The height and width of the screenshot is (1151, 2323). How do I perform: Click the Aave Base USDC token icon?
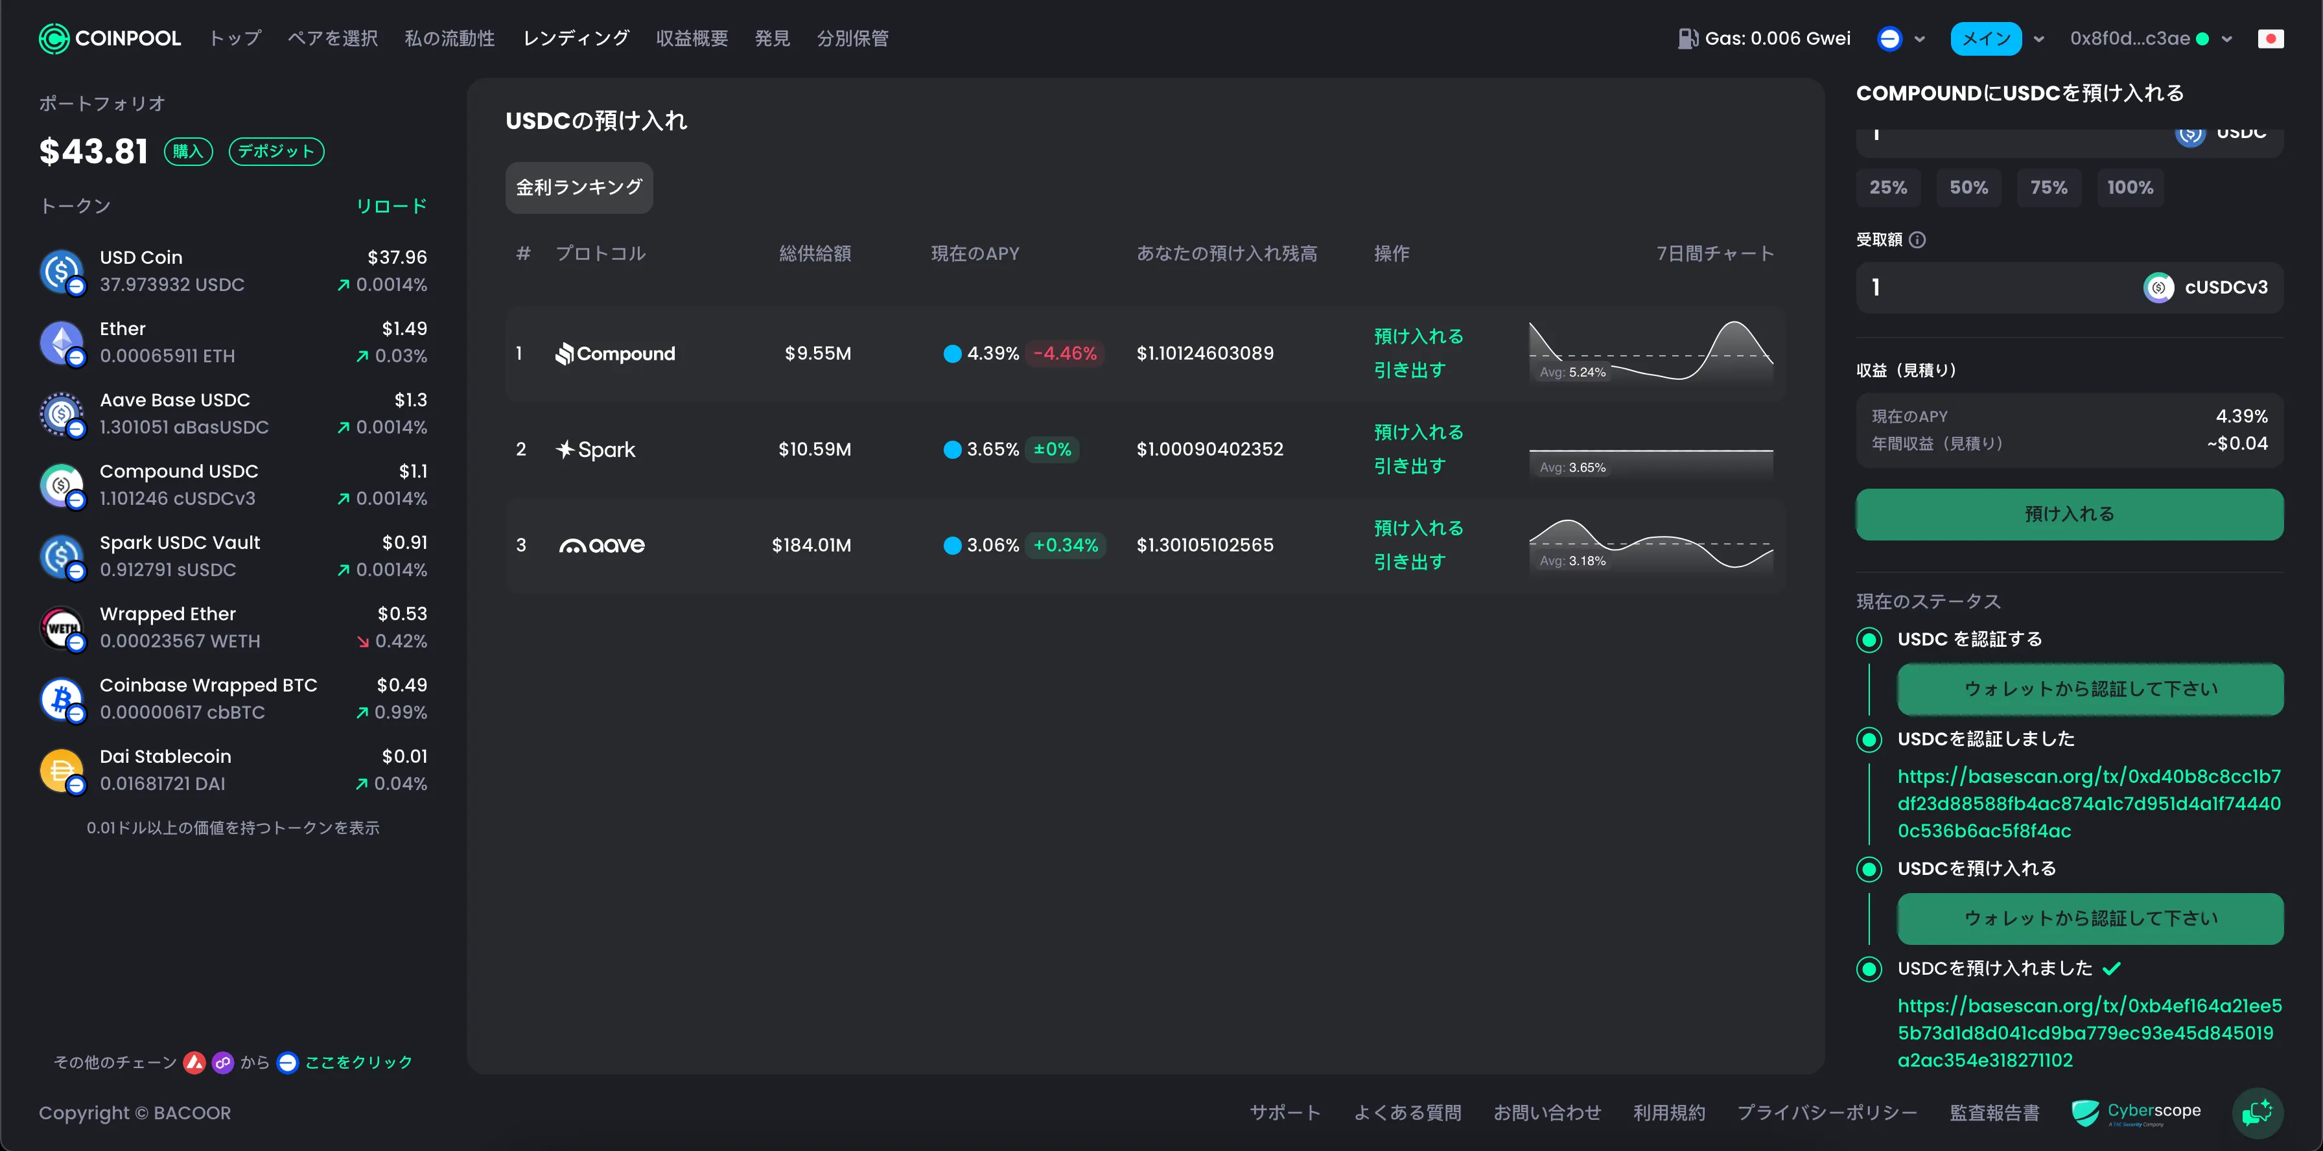click(62, 413)
